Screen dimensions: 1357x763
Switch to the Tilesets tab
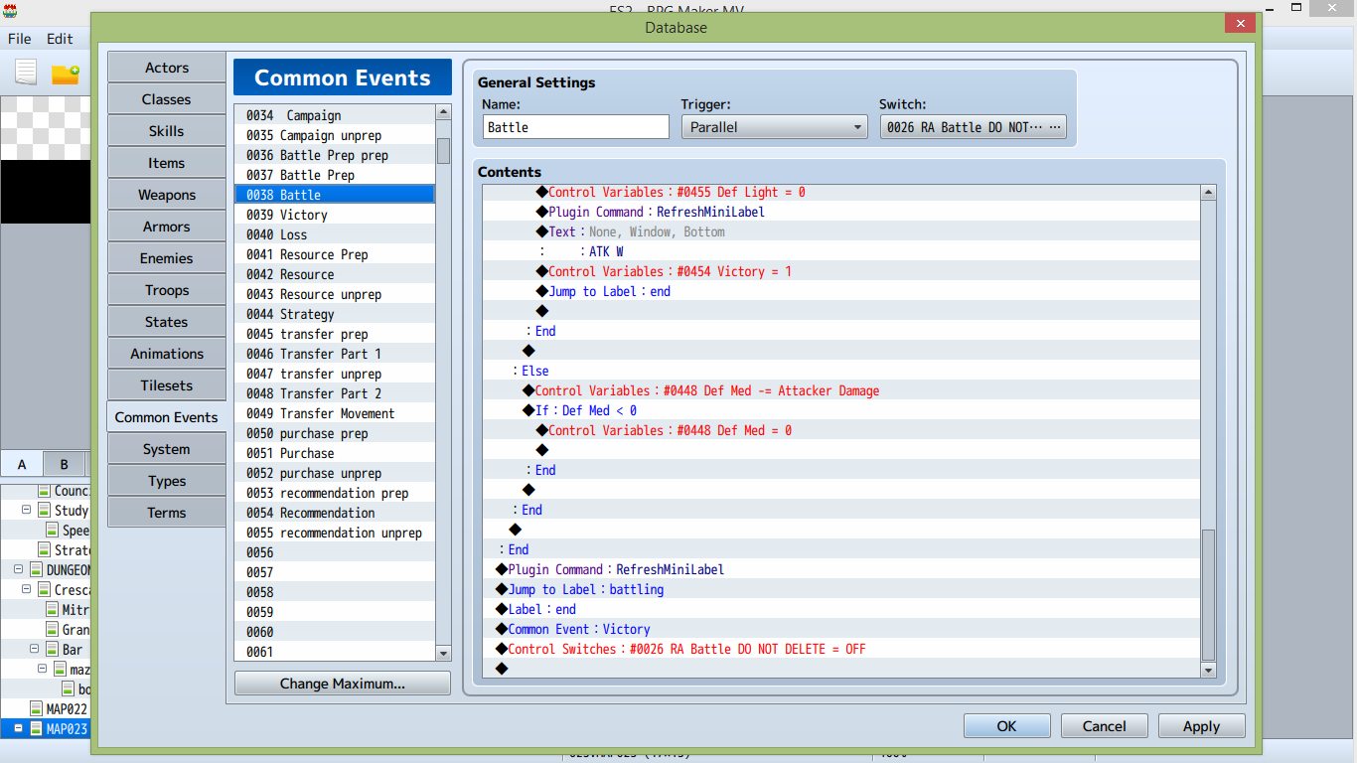pyautogui.click(x=167, y=385)
